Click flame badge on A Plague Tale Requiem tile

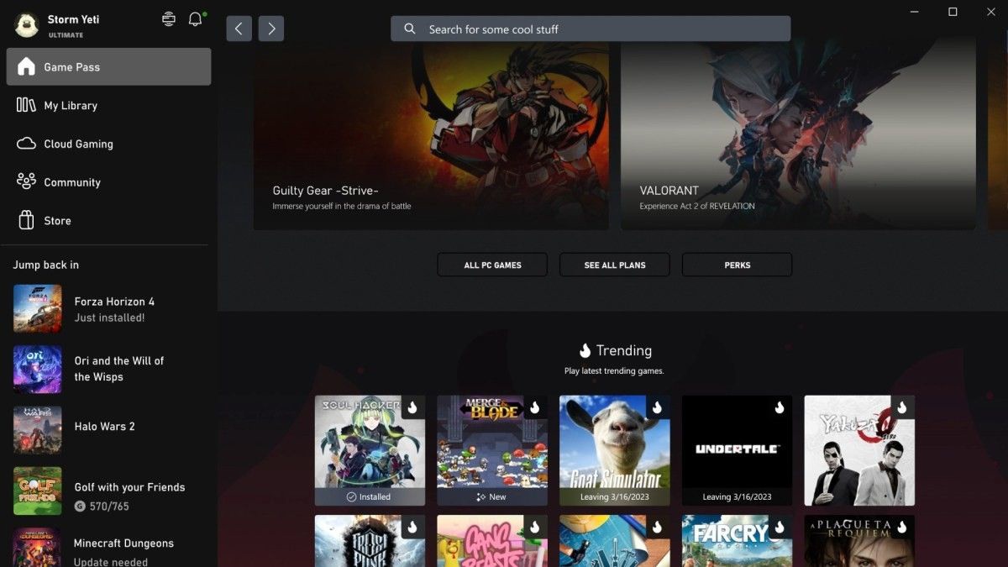pyautogui.click(x=902, y=528)
